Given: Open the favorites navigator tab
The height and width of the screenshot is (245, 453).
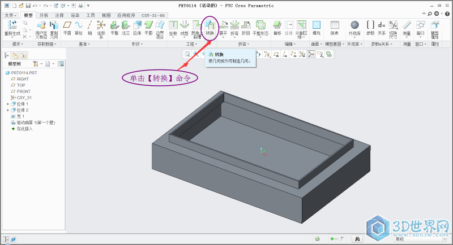Looking at the screenshot, I should point(23,55).
